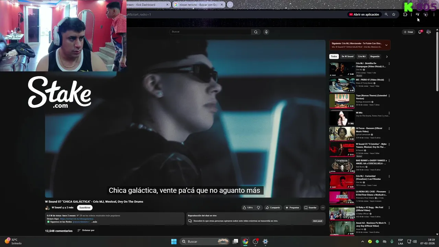This screenshot has height=247, width=439.
Task: Open the weather widget 32°C Soleado
Action: click(x=13, y=242)
